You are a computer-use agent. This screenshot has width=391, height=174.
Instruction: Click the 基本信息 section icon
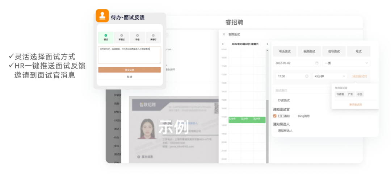click(x=139, y=157)
